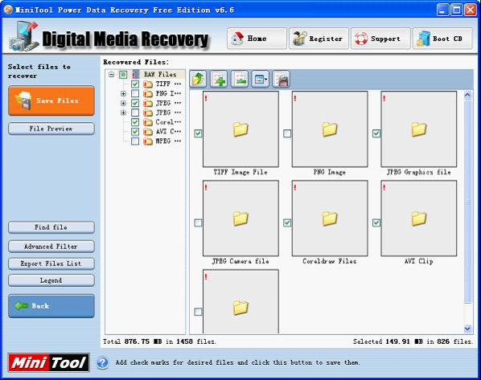This screenshot has width=481, height=380.
Task: Uncheck the JPEG Graphics file thumbnail checkbox
Action: [x=376, y=133]
